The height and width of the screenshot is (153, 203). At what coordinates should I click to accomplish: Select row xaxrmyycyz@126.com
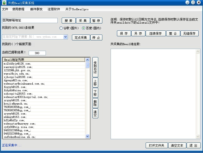pos(44,67)
